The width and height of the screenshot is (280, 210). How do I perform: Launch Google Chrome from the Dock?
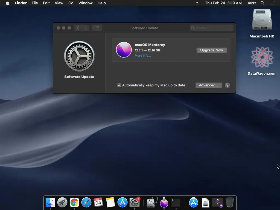click(74, 202)
